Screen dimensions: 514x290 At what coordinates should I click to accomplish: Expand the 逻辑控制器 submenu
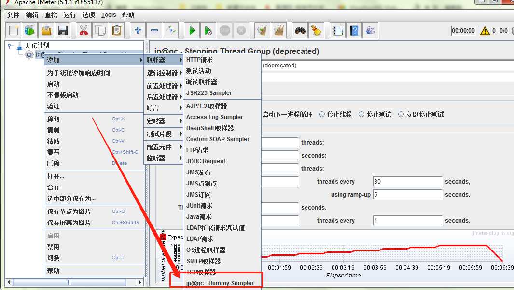coord(164,73)
